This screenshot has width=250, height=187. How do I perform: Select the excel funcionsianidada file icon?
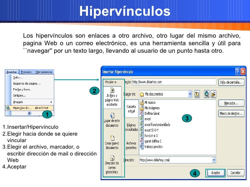141,125
